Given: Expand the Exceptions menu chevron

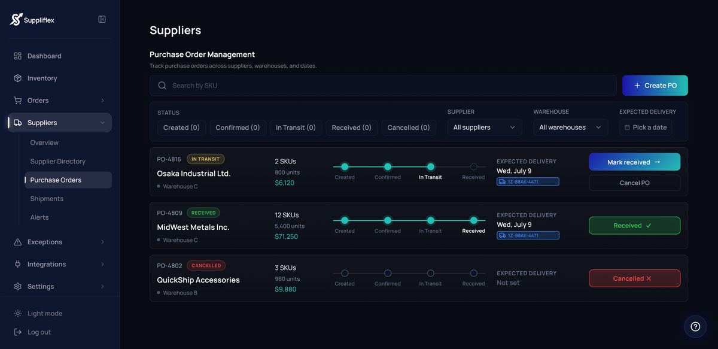Looking at the screenshot, I should [x=102, y=242].
